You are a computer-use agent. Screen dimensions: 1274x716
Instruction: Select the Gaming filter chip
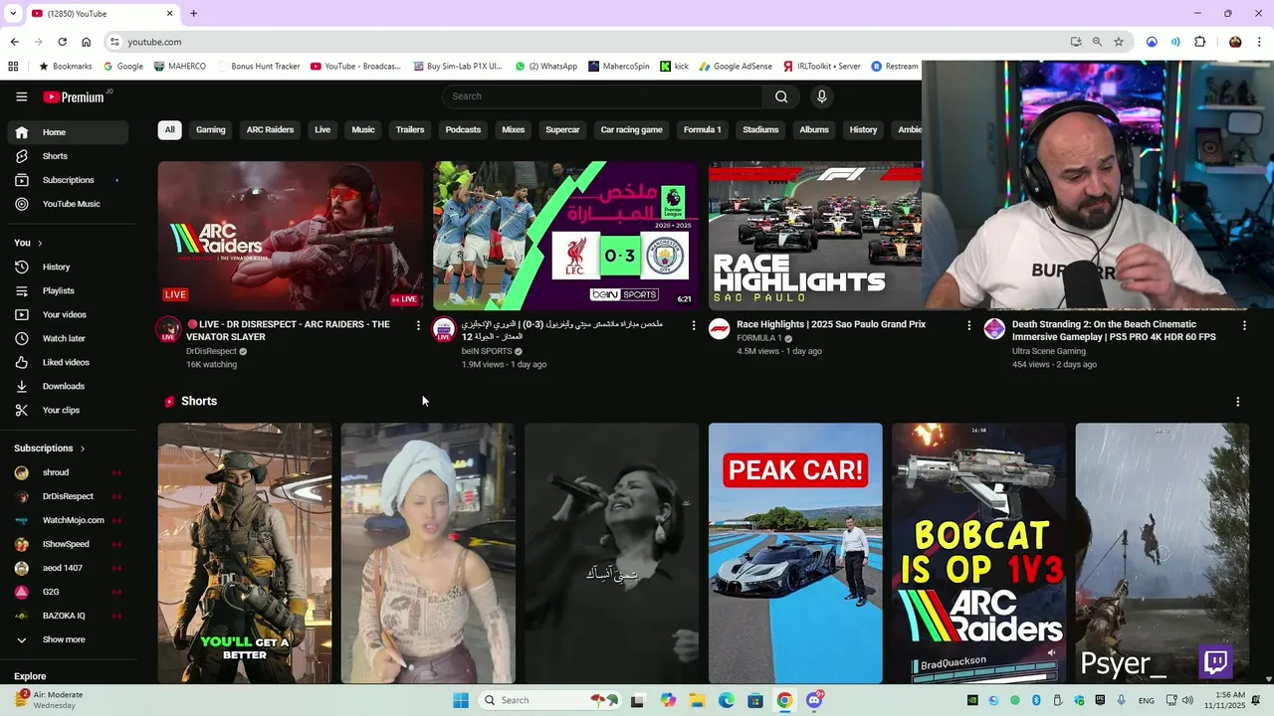click(211, 130)
